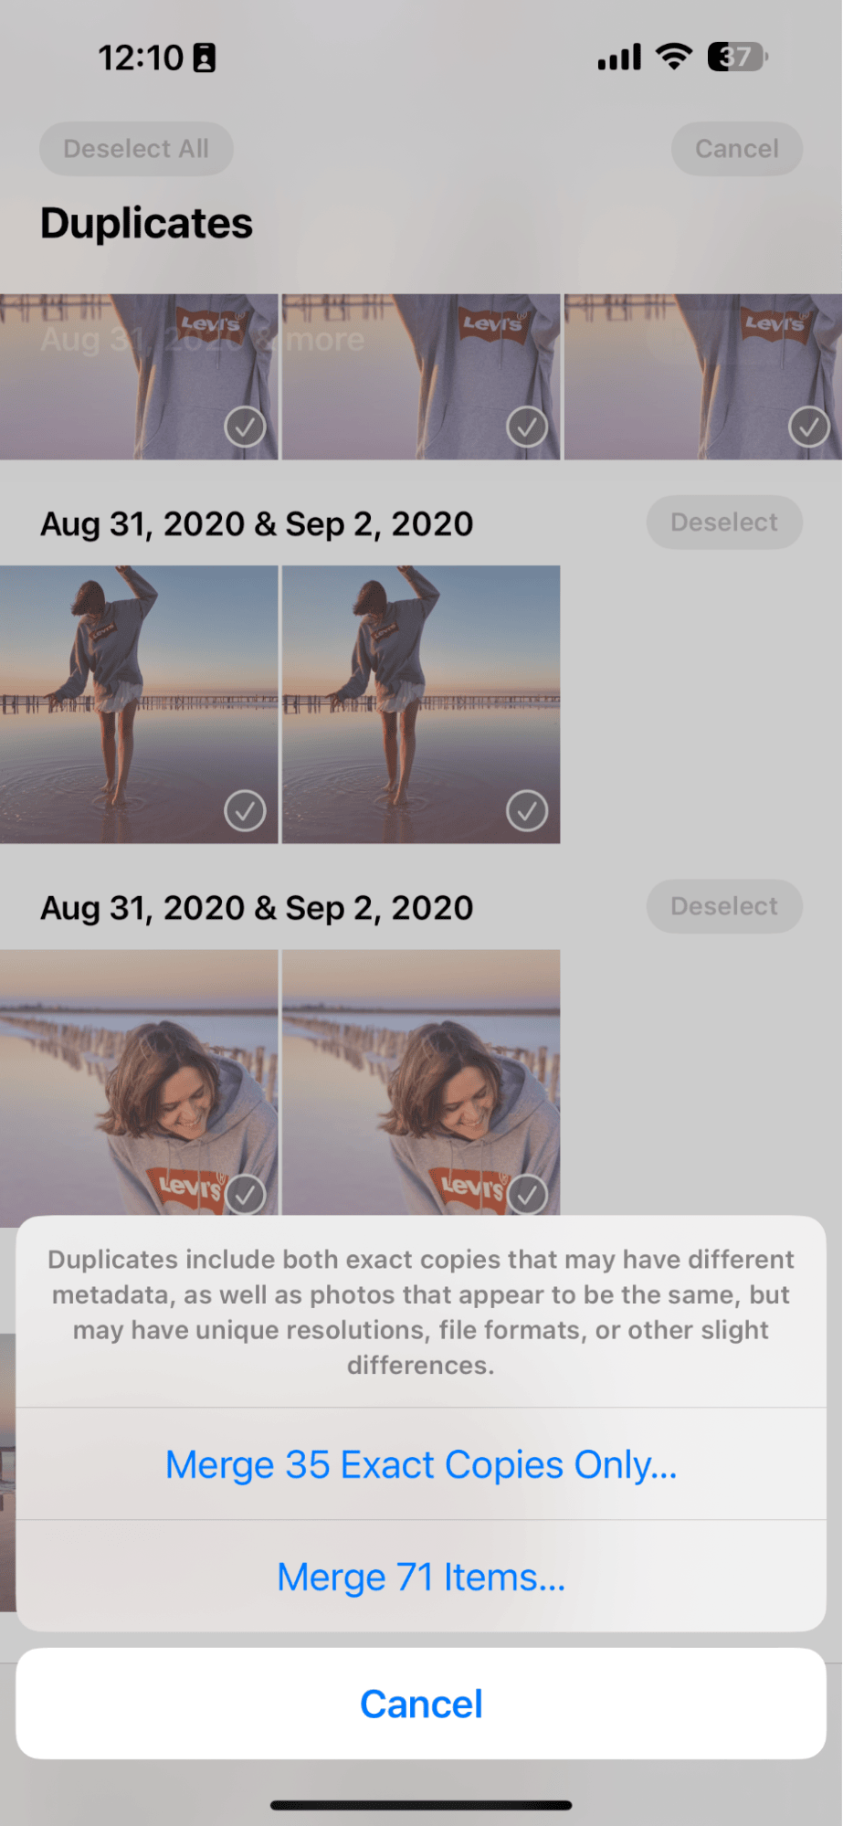Image resolution: width=843 pixels, height=1826 pixels.
Task: Deselect the smiling woman photo group
Action: click(724, 906)
